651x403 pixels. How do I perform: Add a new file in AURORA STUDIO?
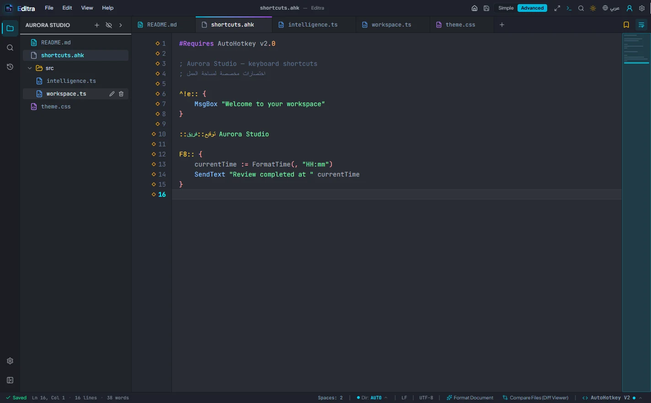coord(97,25)
